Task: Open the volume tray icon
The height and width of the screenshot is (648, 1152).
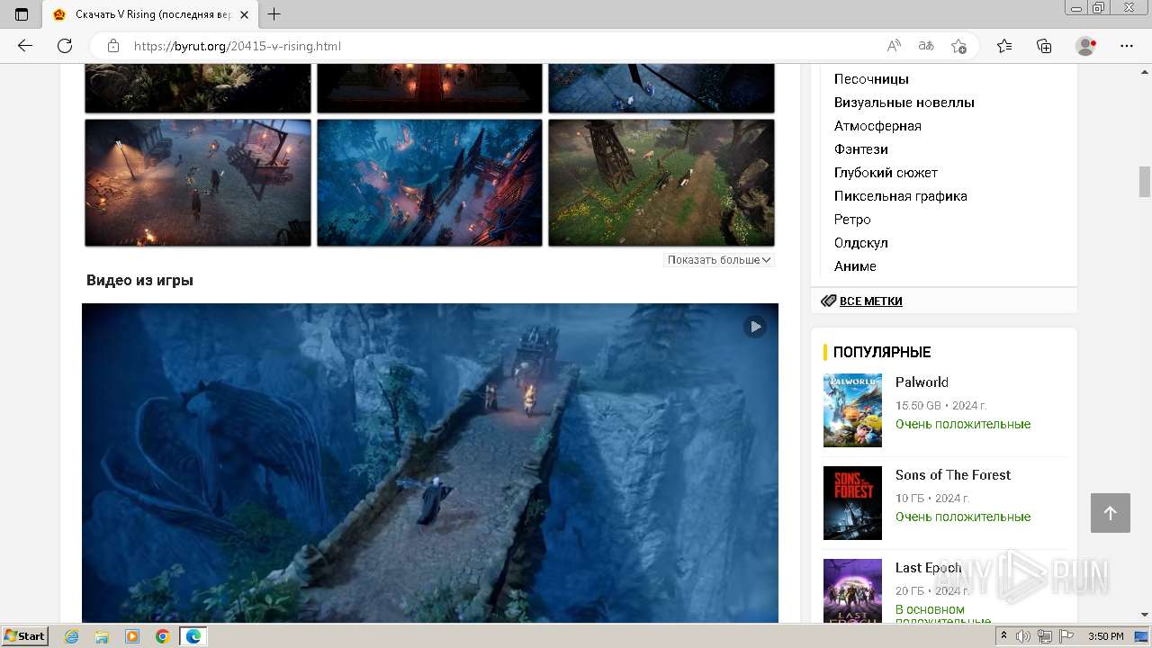Action: click(x=1023, y=636)
